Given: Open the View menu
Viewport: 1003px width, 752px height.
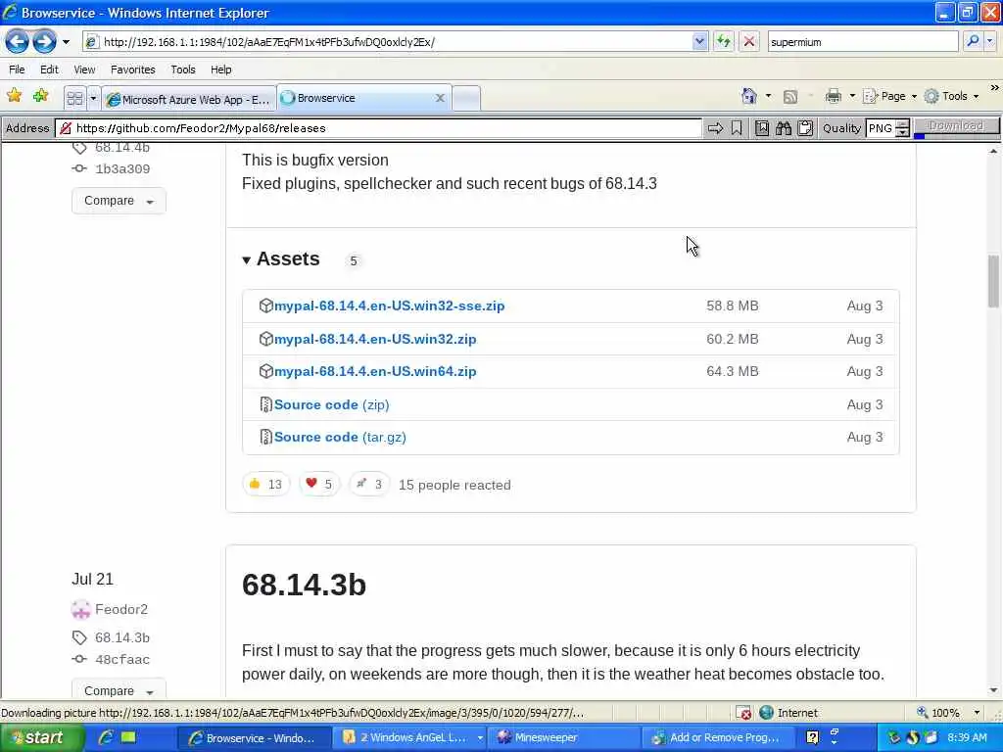Looking at the screenshot, I should tap(84, 70).
